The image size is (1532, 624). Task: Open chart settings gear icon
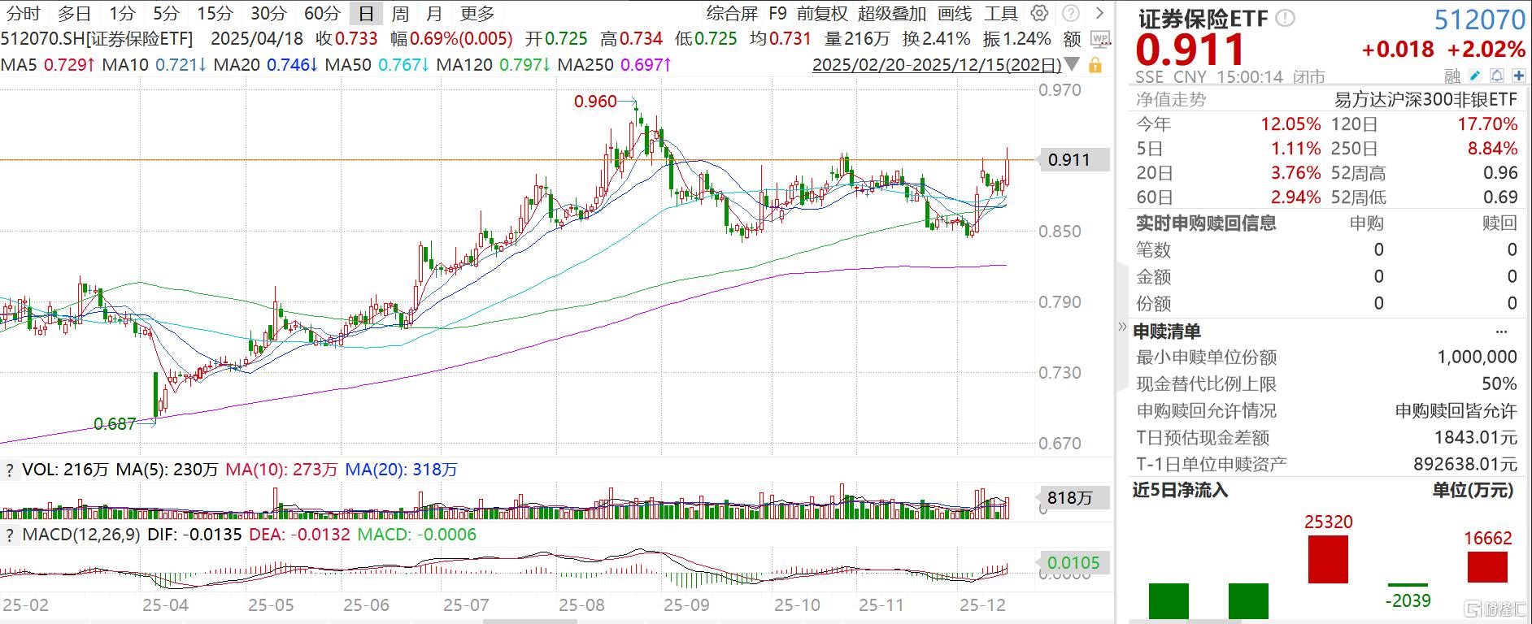point(1039,13)
